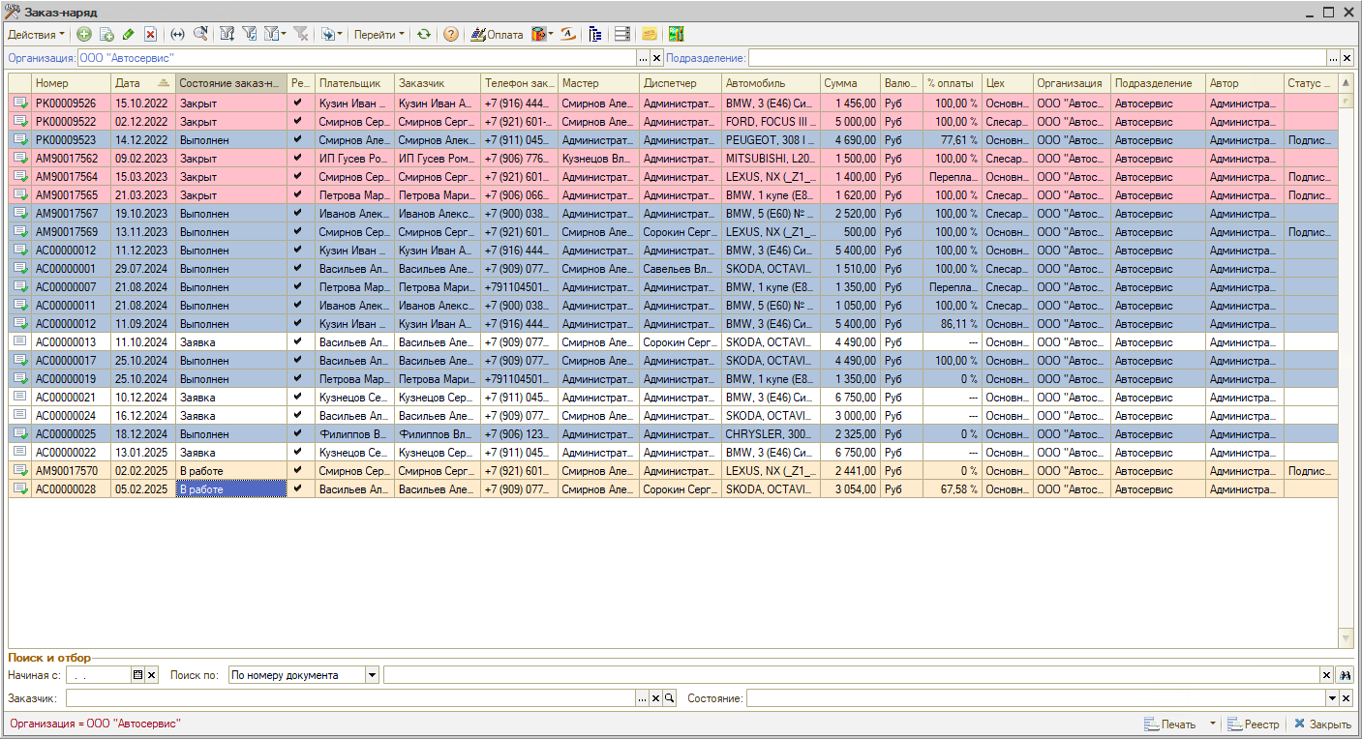Toggle the check mark in row АМ90017567
Image resolution: width=1362 pixels, height=739 pixels.
pos(298,213)
